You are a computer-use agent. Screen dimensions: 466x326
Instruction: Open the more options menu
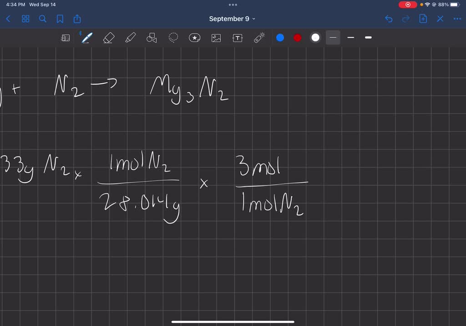click(457, 19)
